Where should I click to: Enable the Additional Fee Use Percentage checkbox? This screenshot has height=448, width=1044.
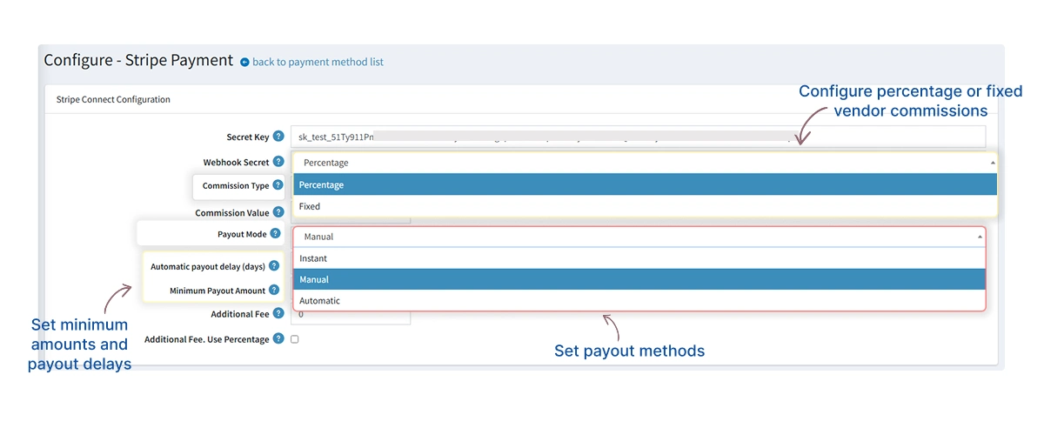pyautogui.click(x=294, y=339)
